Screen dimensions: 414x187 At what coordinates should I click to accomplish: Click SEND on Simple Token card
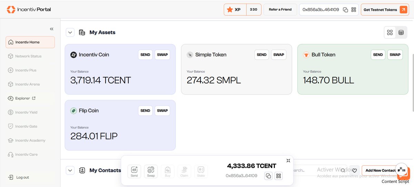coord(262,55)
